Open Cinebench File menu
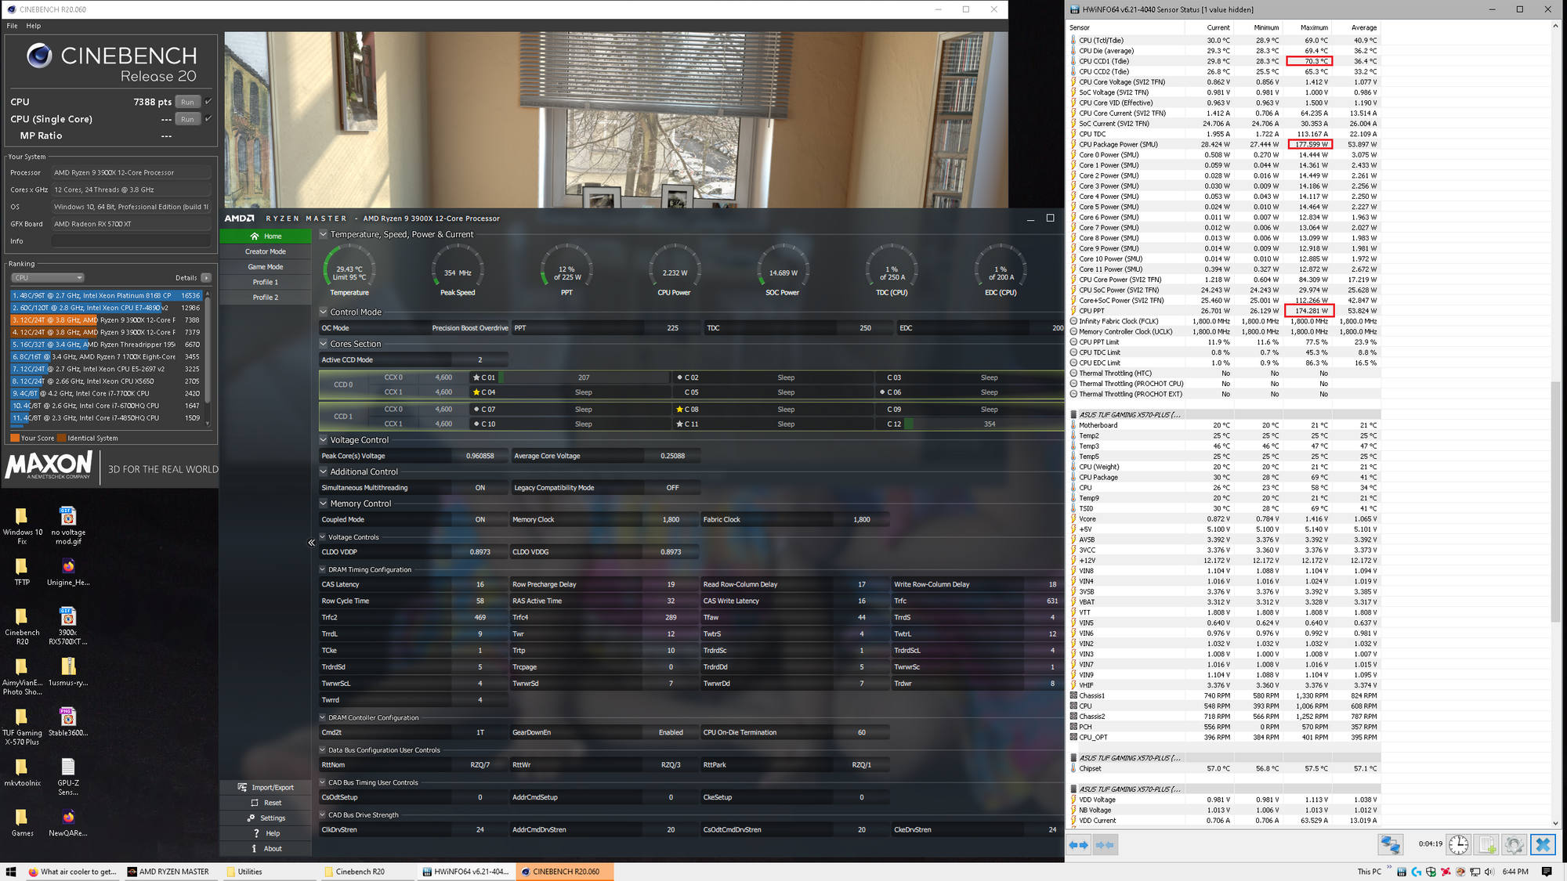Image resolution: width=1567 pixels, height=881 pixels. (12, 26)
